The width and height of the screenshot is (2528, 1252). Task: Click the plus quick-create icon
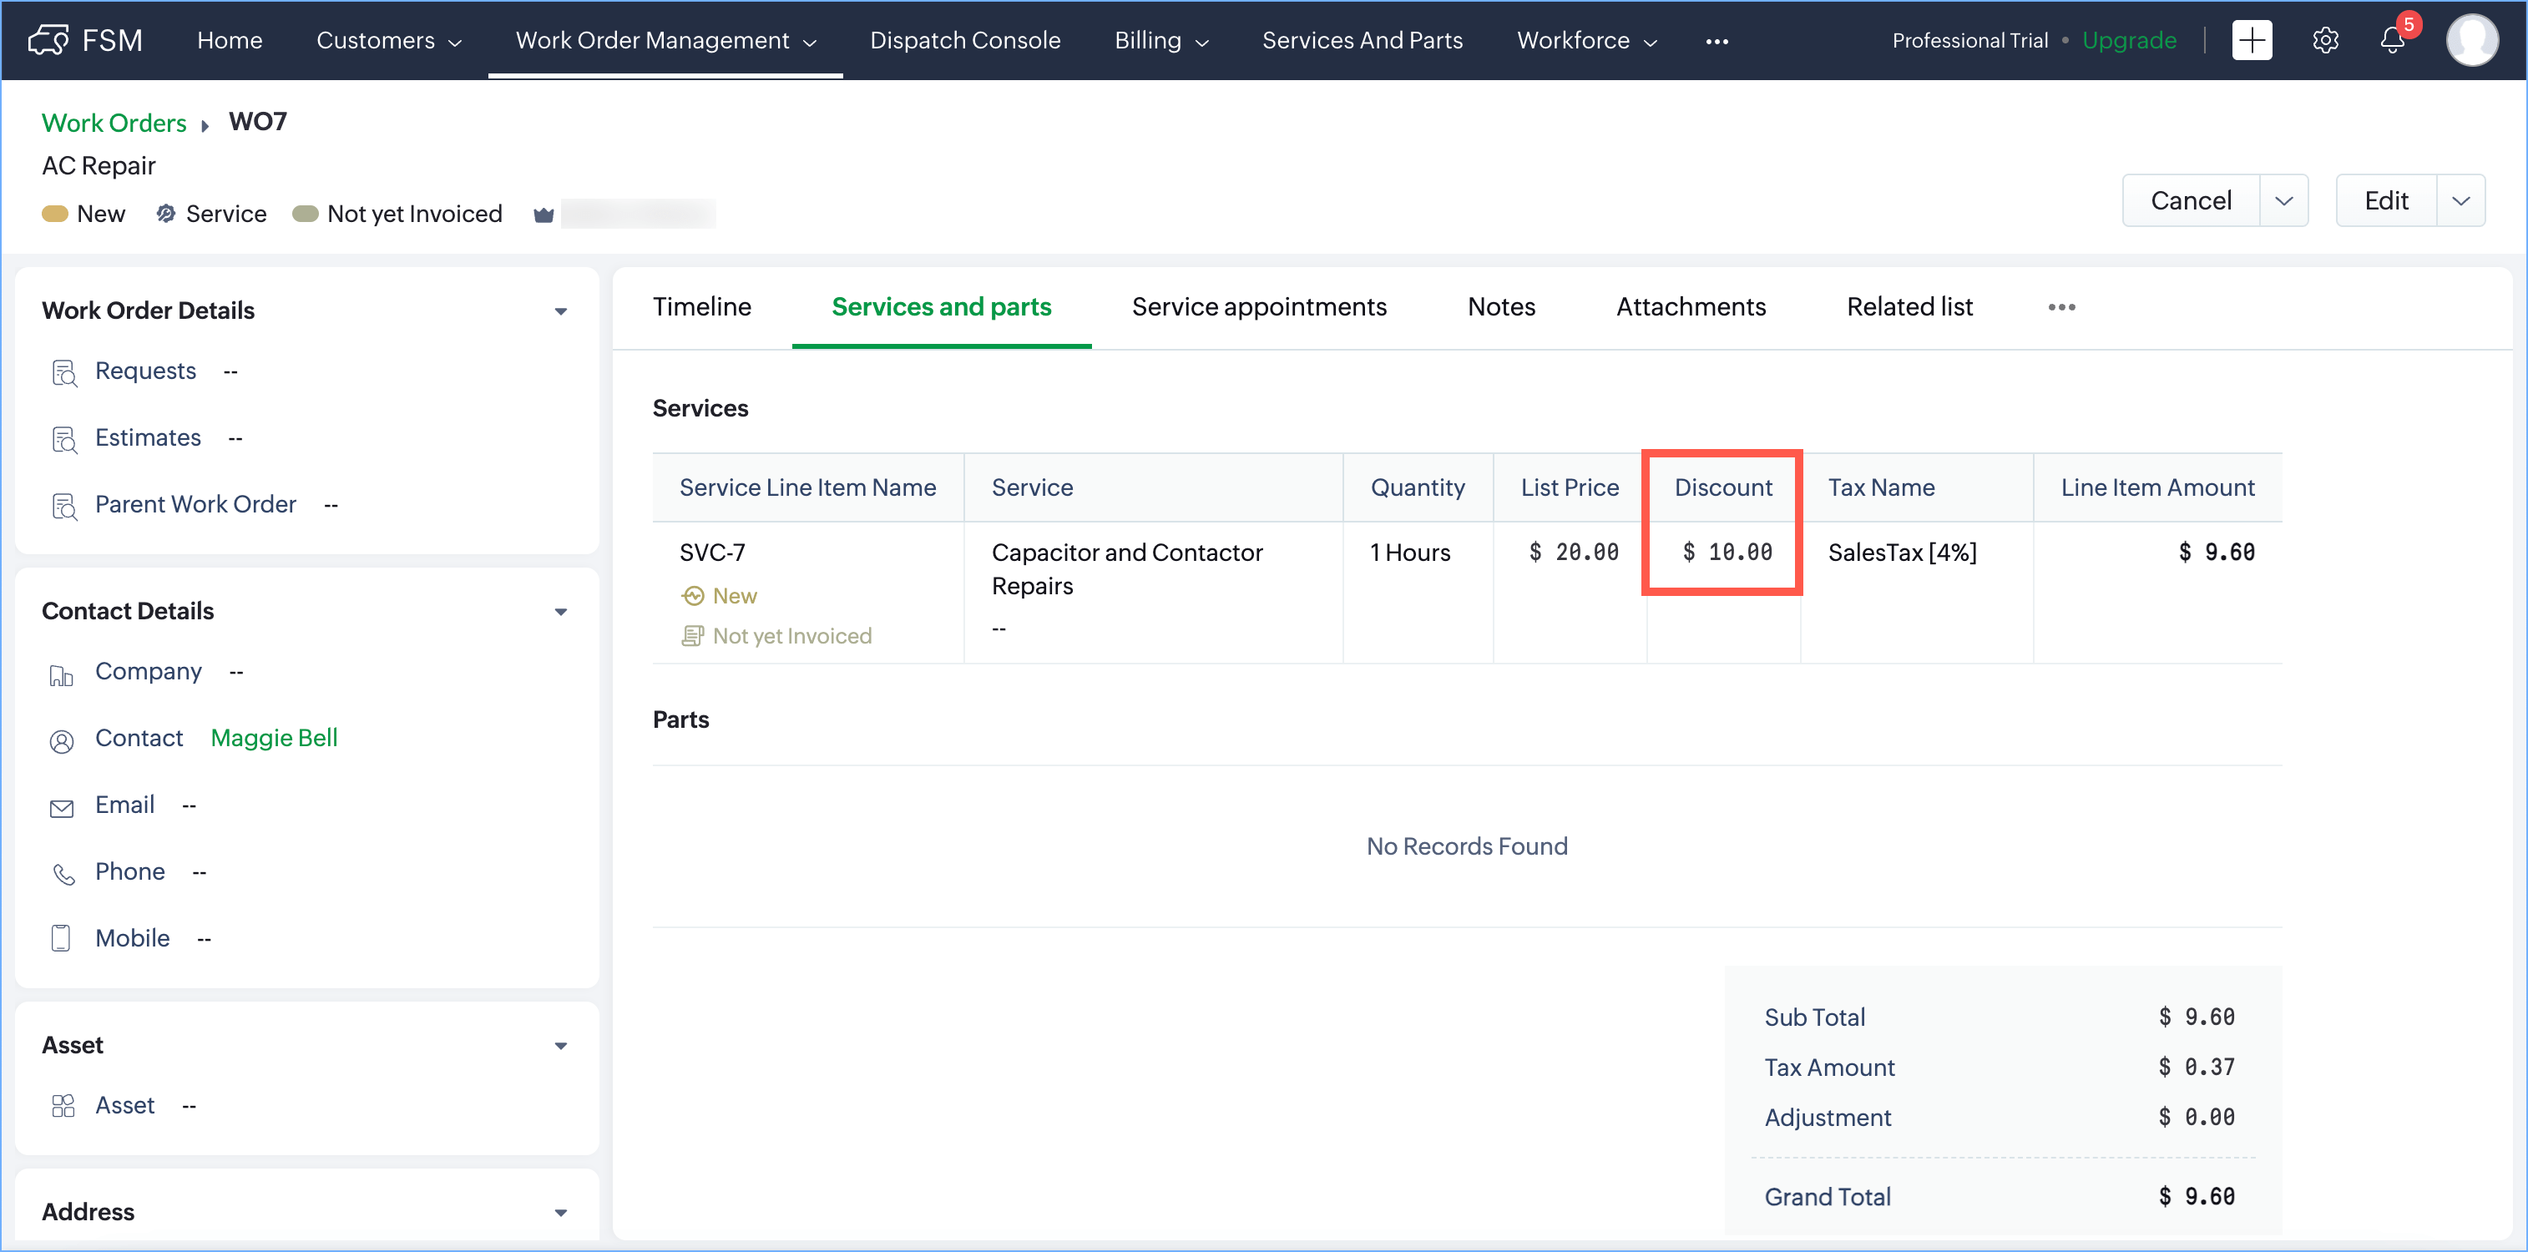pos(2252,40)
